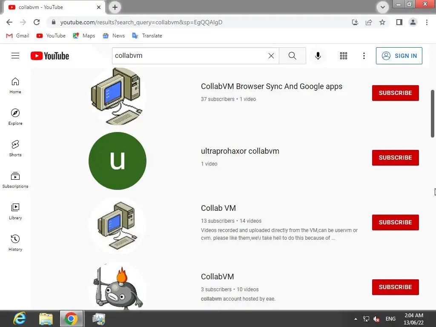Click the Chrome taskbar icon

pyautogui.click(x=71, y=318)
